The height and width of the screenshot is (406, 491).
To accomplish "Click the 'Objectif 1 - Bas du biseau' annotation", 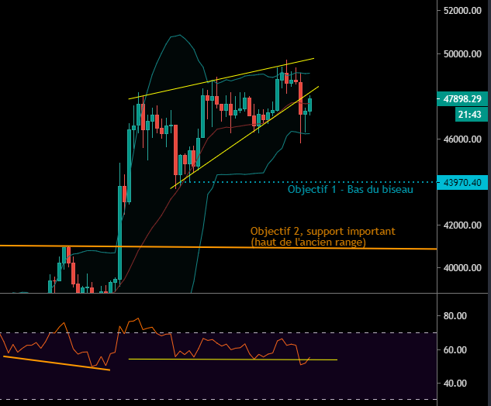I will (x=350, y=190).
